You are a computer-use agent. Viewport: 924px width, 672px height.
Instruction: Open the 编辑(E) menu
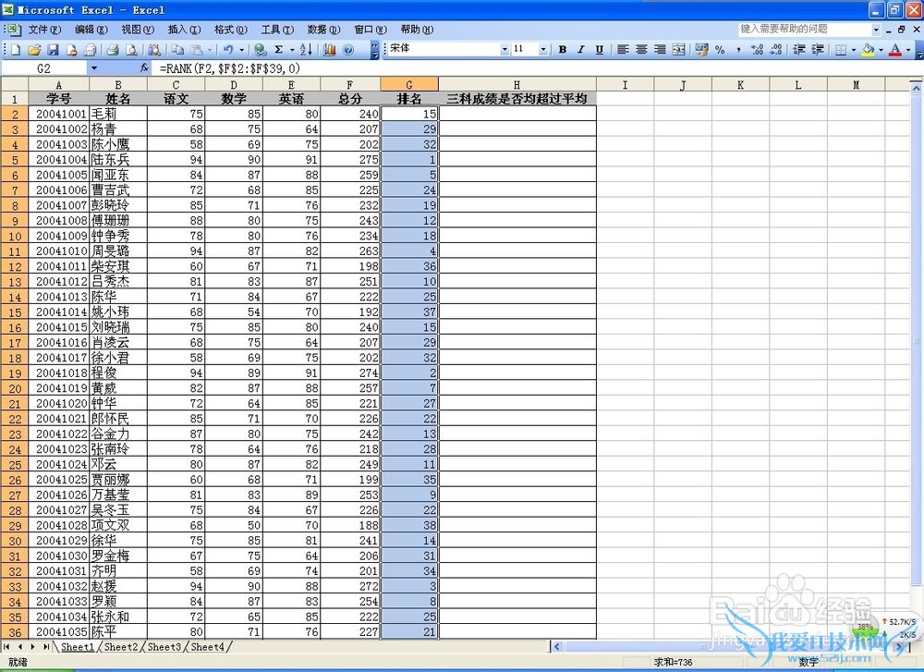[x=91, y=30]
